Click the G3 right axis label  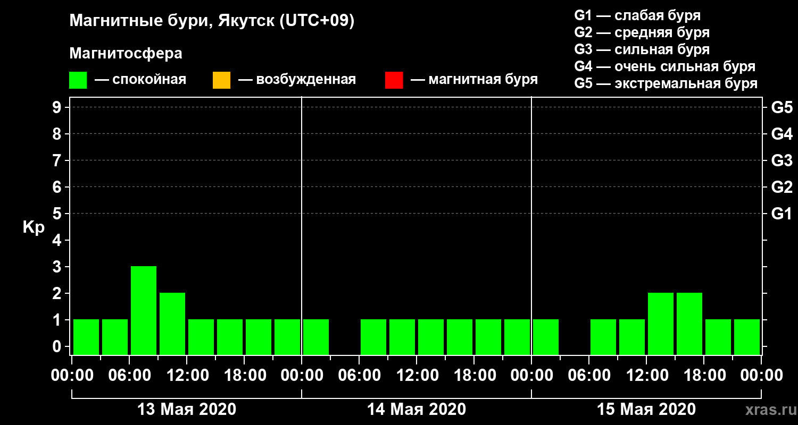coord(782,160)
